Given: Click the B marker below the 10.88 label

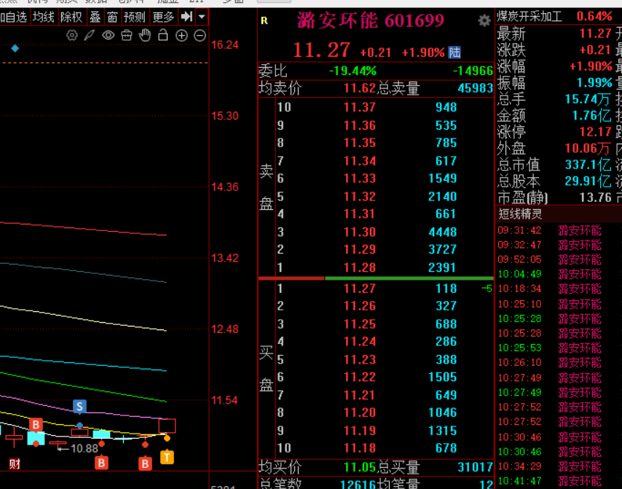Looking at the screenshot, I should (x=101, y=463).
